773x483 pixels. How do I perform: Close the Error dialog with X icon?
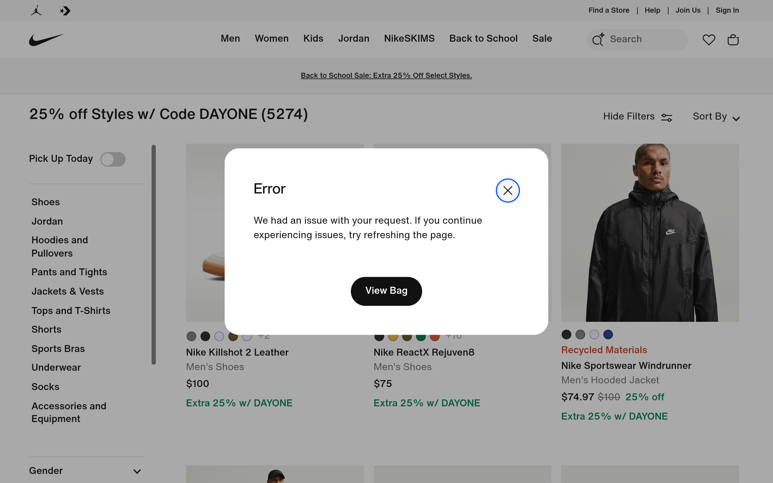508,190
